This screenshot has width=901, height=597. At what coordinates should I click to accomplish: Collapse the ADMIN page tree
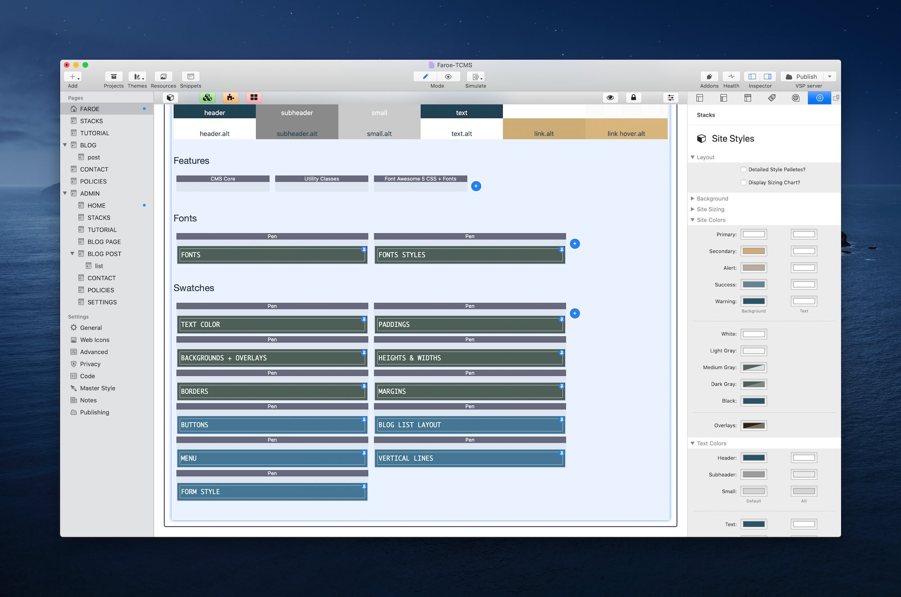(65, 194)
